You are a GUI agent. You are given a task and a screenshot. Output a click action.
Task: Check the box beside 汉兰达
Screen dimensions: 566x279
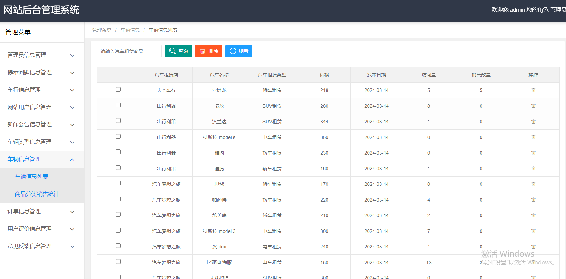tap(118, 121)
